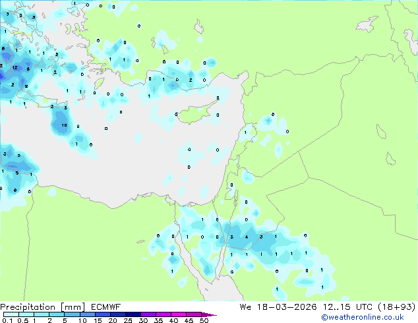418x323 pixels.
Task: Click the legend tick label '40'
Action: [x=173, y=320]
